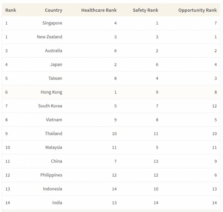
Task: Click the India country cell
Action: coord(57,202)
